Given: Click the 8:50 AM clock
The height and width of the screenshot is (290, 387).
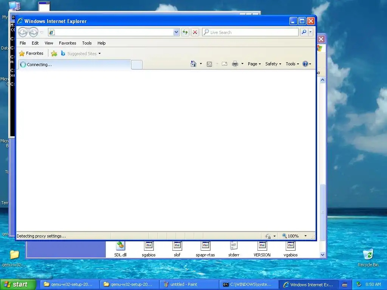Looking at the screenshot, I should (373, 285).
